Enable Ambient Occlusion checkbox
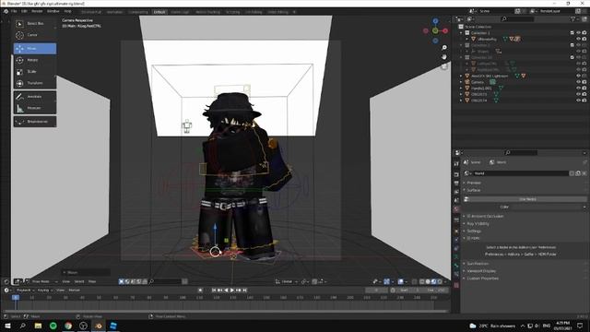This screenshot has width=590, height=332. click(x=469, y=217)
